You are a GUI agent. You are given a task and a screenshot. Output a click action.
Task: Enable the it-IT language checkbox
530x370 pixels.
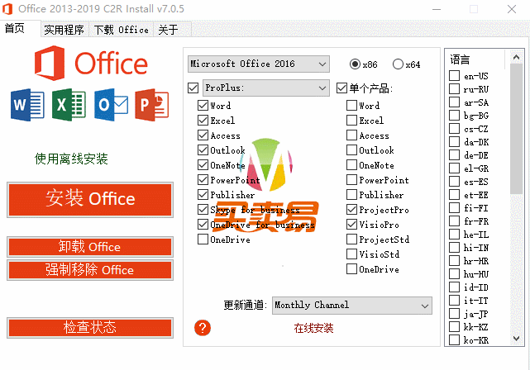(454, 301)
